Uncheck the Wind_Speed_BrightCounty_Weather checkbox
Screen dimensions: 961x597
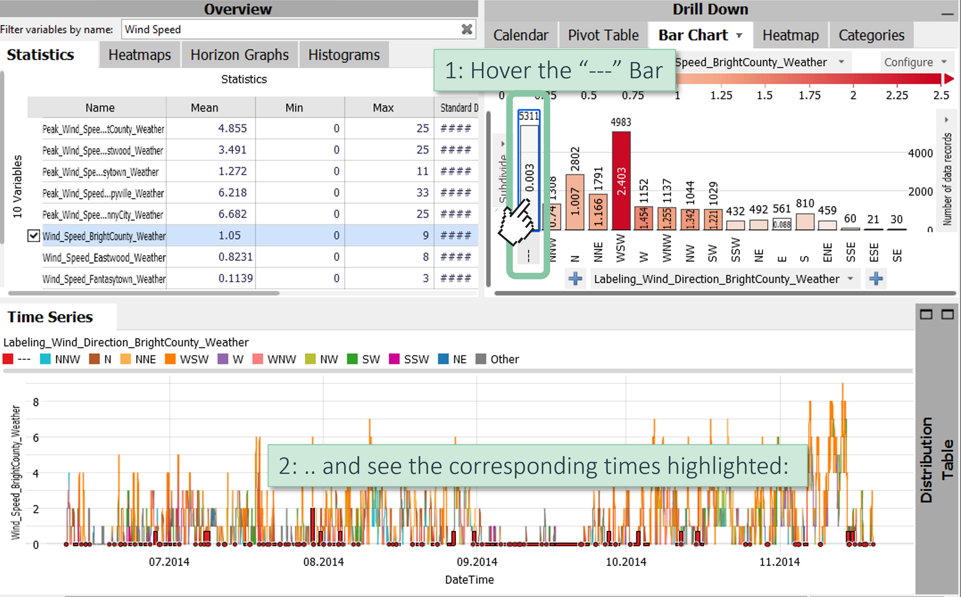(x=34, y=236)
